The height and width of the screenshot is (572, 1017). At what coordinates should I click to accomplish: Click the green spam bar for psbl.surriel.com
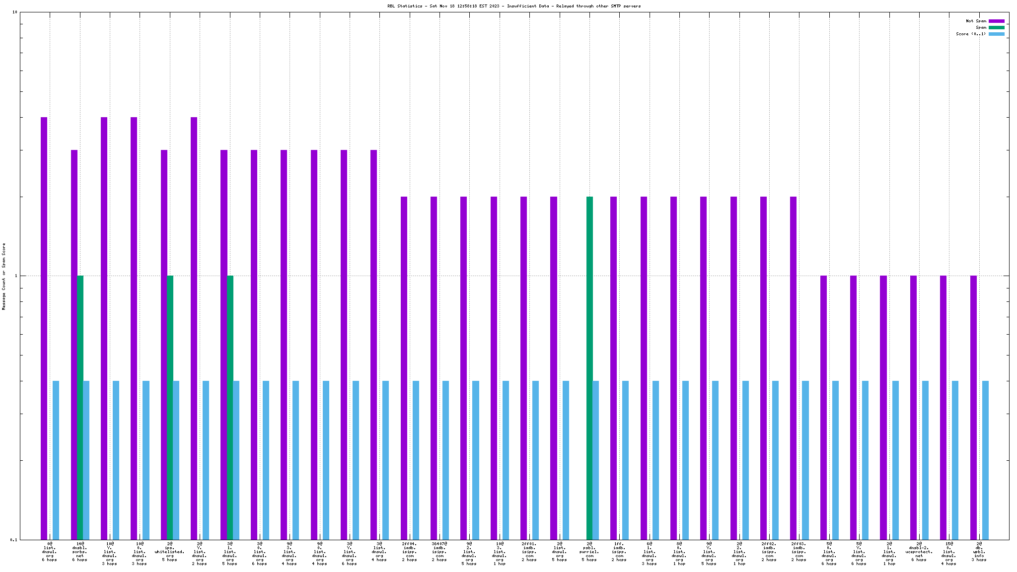[x=589, y=367]
